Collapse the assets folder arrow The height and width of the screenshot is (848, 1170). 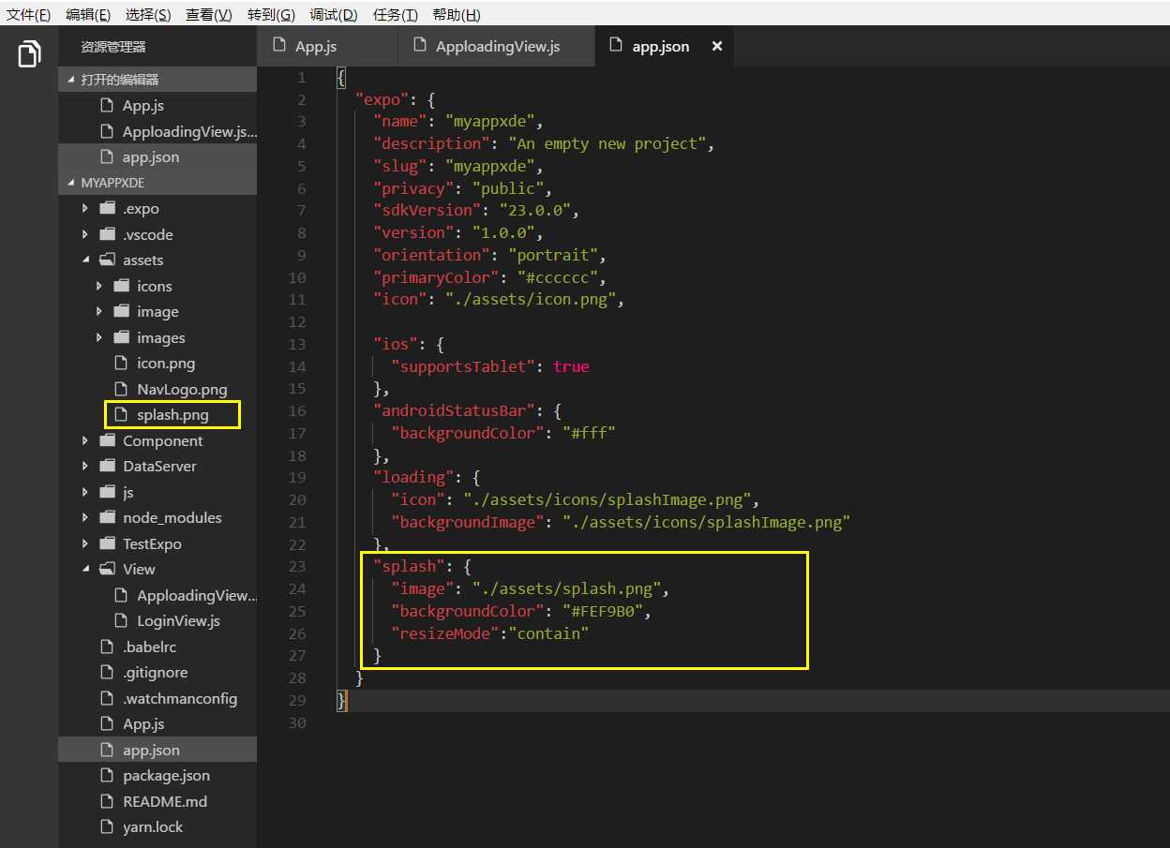pos(85,260)
